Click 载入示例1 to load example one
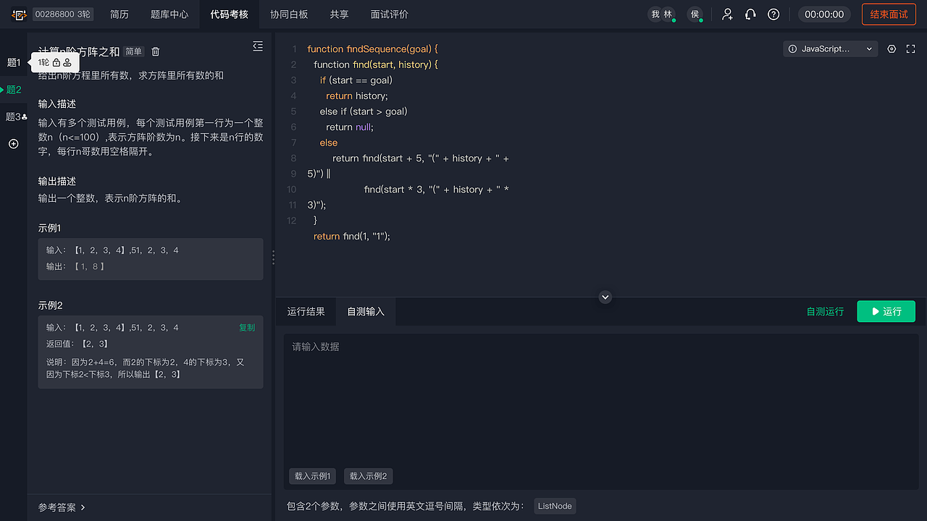Image resolution: width=927 pixels, height=521 pixels. (x=312, y=476)
